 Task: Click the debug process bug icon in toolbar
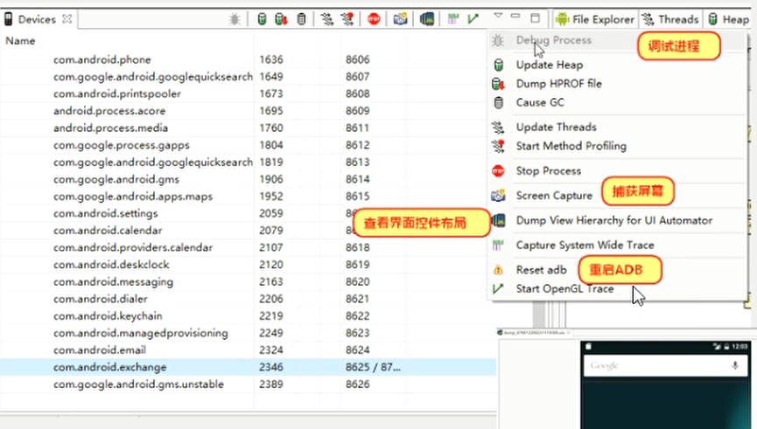235,19
